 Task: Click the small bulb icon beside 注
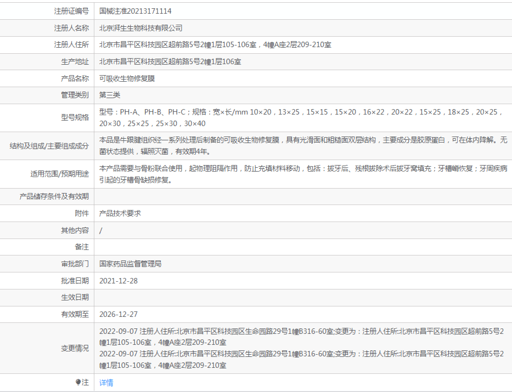(x=78, y=382)
